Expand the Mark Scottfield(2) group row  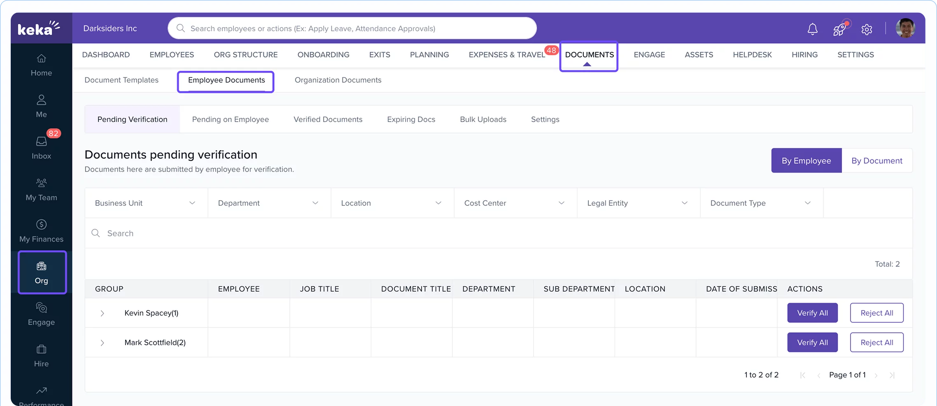[102, 343]
